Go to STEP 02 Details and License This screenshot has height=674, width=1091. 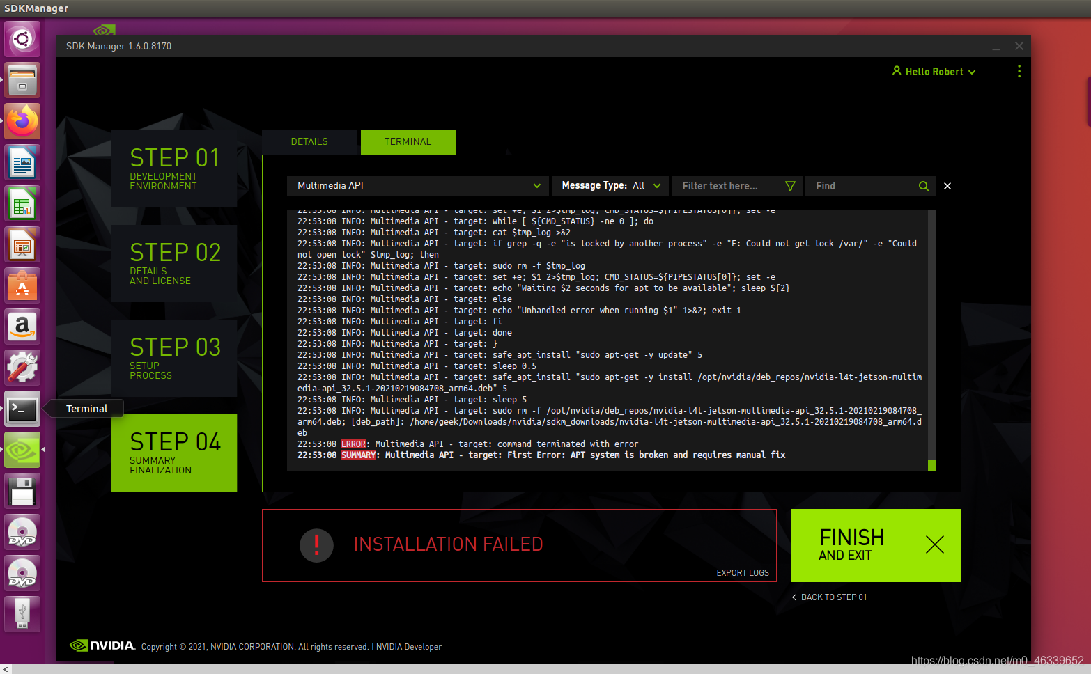pyautogui.click(x=174, y=263)
